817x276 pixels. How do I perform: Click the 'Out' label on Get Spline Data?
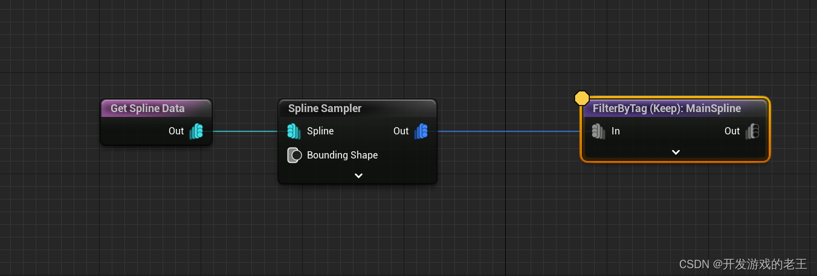[x=176, y=131]
